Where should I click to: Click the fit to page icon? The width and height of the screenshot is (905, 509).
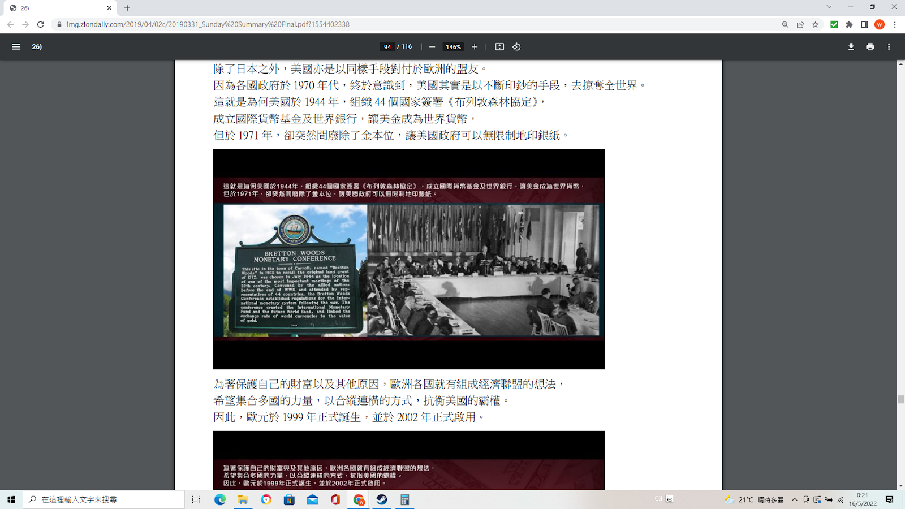[x=499, y=47]
